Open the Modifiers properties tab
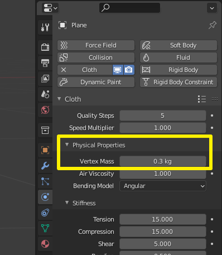The width and height of the screenshot is (222, 255). tap(45, 166)
